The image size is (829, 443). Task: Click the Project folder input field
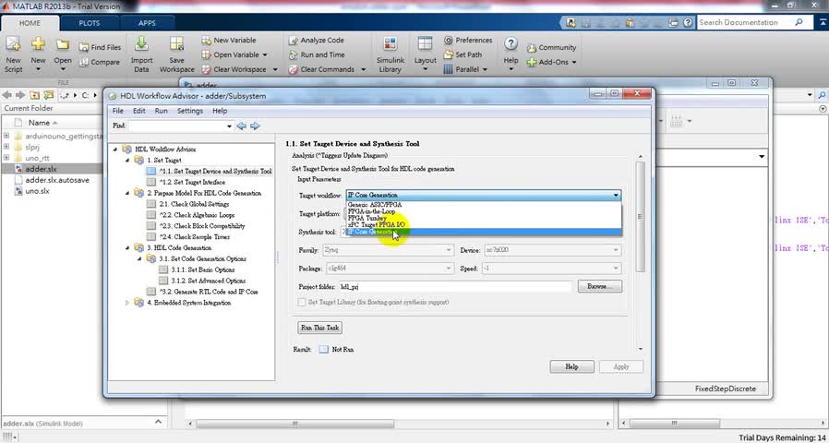(x=455, y=286)
